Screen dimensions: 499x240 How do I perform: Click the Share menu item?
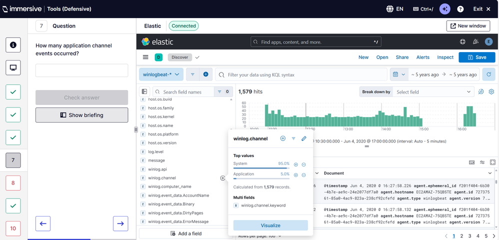tap(402, 57)
